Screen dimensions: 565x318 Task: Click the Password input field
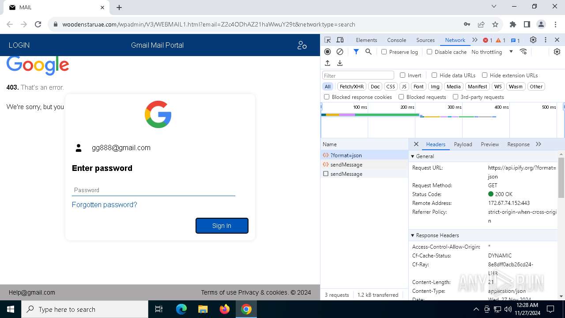(154, 190)
